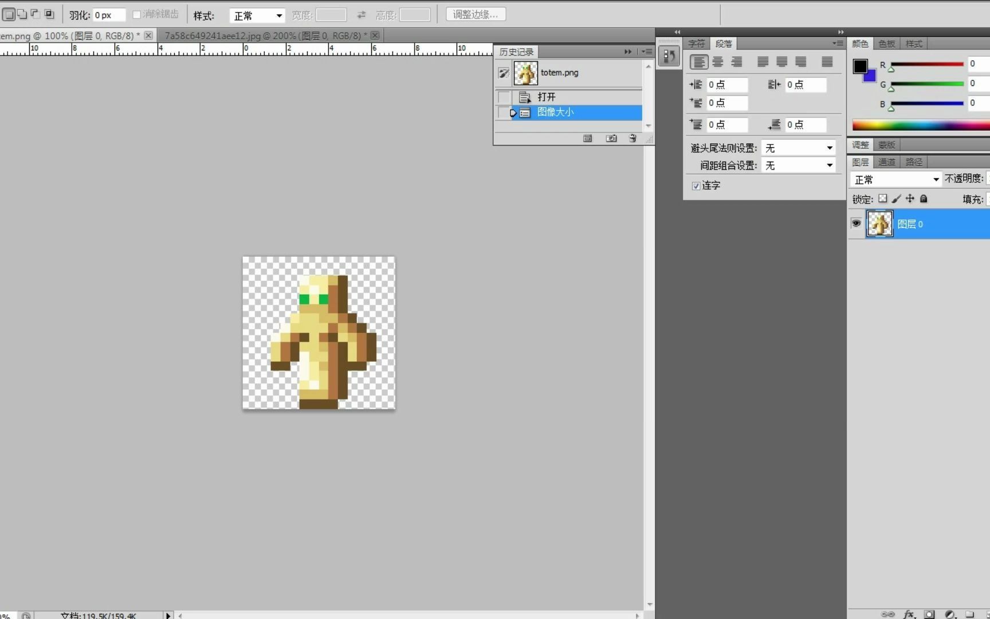The width and height of the screenshot is (990, 619).
Task: Toggle the anti-alias (消除锯齿) checkbox
Action: point(136,14)
